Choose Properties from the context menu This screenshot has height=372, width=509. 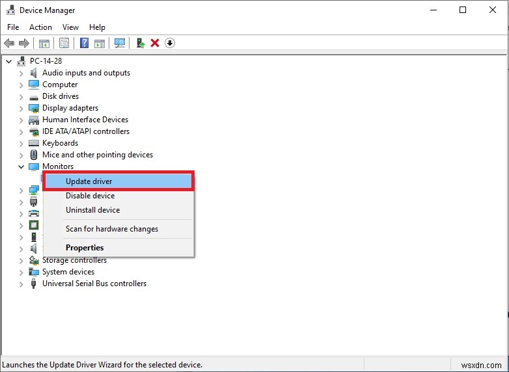[118, 248]
